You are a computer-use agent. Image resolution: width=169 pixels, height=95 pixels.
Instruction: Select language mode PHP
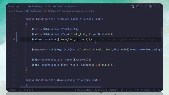point(137,90)
